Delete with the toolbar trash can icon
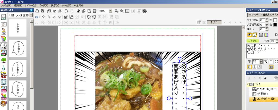 coord(95,11)
